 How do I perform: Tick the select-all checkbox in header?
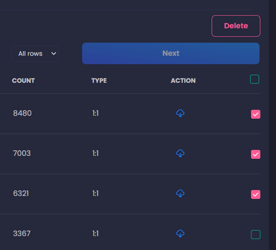pos(254,79)
